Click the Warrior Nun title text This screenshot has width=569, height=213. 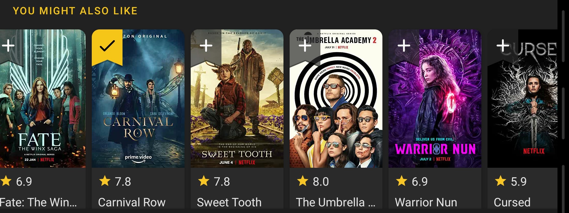coord(426,202)
